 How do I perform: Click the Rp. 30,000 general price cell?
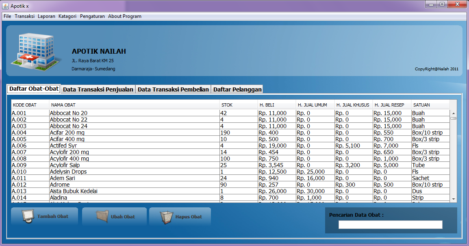[x=315, y=191]
